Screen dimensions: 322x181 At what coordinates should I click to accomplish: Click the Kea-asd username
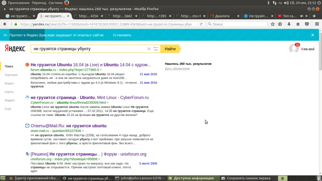point(308,49)
